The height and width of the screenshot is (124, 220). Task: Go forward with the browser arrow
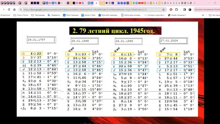point(3,9)
